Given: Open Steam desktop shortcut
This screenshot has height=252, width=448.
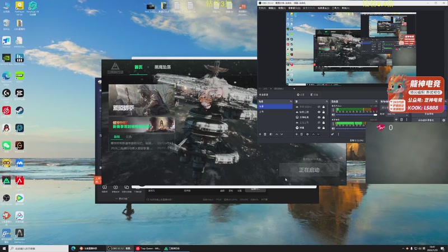Looking at the screenshot, I should click(20, 111).
